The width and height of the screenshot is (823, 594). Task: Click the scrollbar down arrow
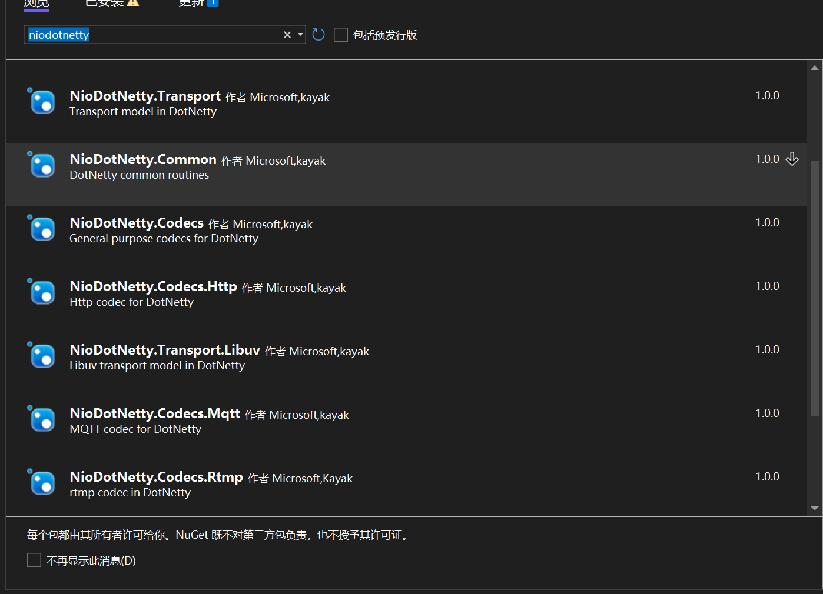[815, 508]
